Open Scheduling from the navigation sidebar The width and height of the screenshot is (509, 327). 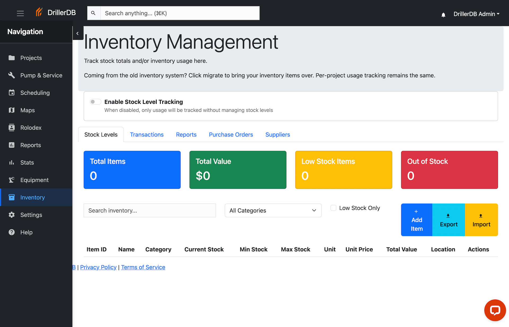[x=35, y=93]
